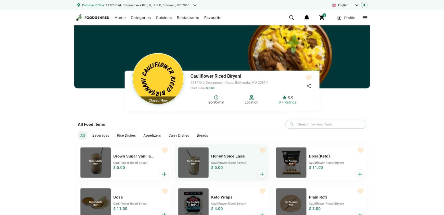
Task: Open the Plain Roti thumbnail
Action: pos(291,202)
